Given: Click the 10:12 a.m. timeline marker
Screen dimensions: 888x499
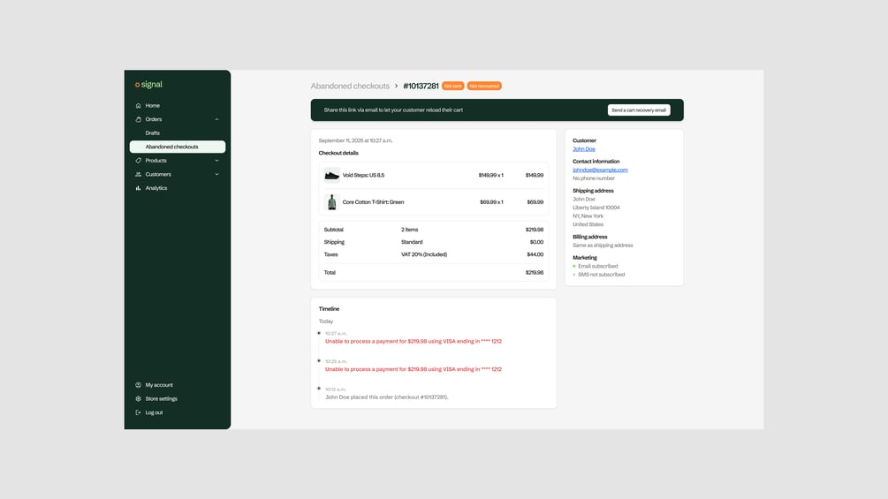Looking at the screenshot, I should click(319, 389).
